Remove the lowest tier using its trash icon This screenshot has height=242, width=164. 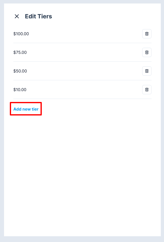point(147,89)
